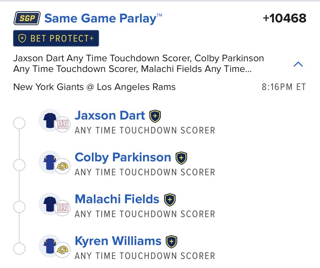Tap the Bet Protect+ shield button
Image resolution: width=320 pixels, height=268 pixels.
point(56,38)
